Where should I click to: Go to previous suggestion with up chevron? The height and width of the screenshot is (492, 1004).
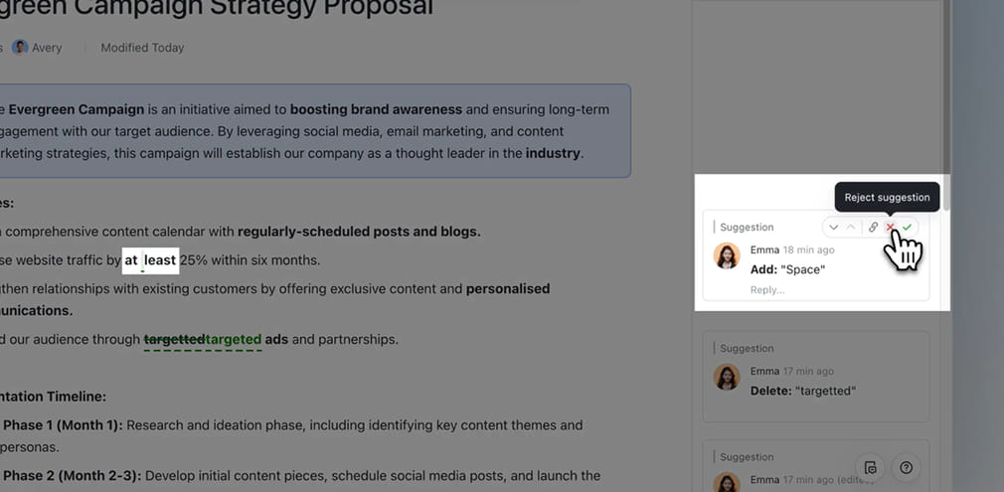[x=851, y=228]
